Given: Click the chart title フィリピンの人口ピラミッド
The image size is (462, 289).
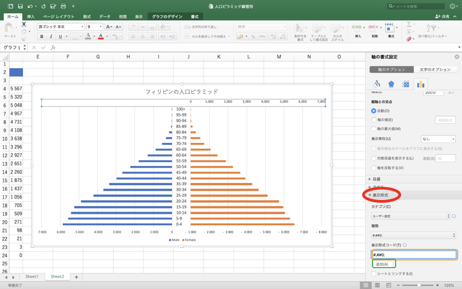Looking at the screenshot, I should pos(182,92).
